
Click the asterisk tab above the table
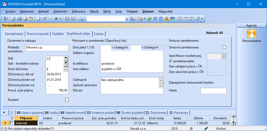tap(4, 113)
